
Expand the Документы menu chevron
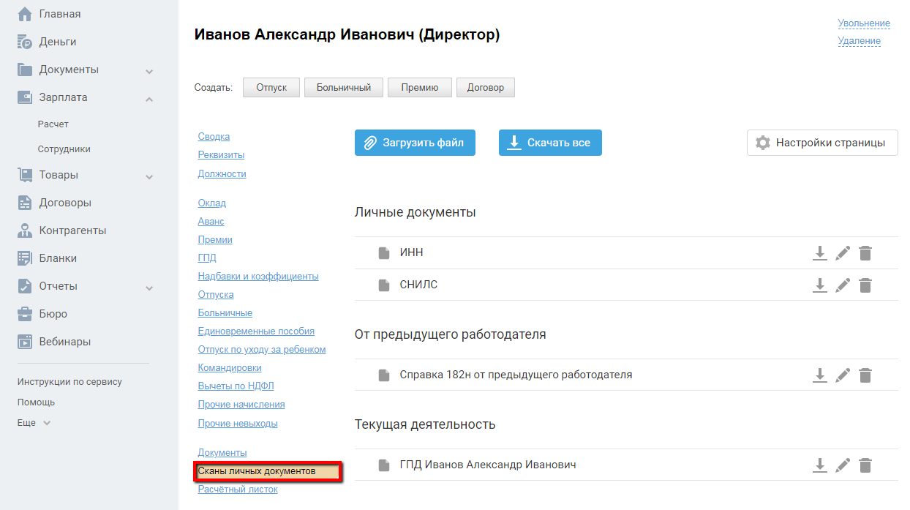click(149, 71)
